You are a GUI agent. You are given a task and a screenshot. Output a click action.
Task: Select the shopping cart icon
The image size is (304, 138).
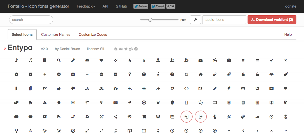(144, 117)
